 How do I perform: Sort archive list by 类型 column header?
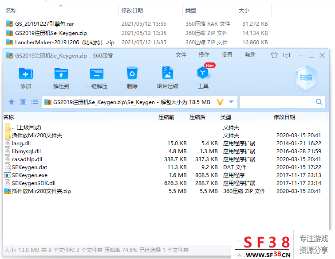pyautogui.click(x=225, y=117)
